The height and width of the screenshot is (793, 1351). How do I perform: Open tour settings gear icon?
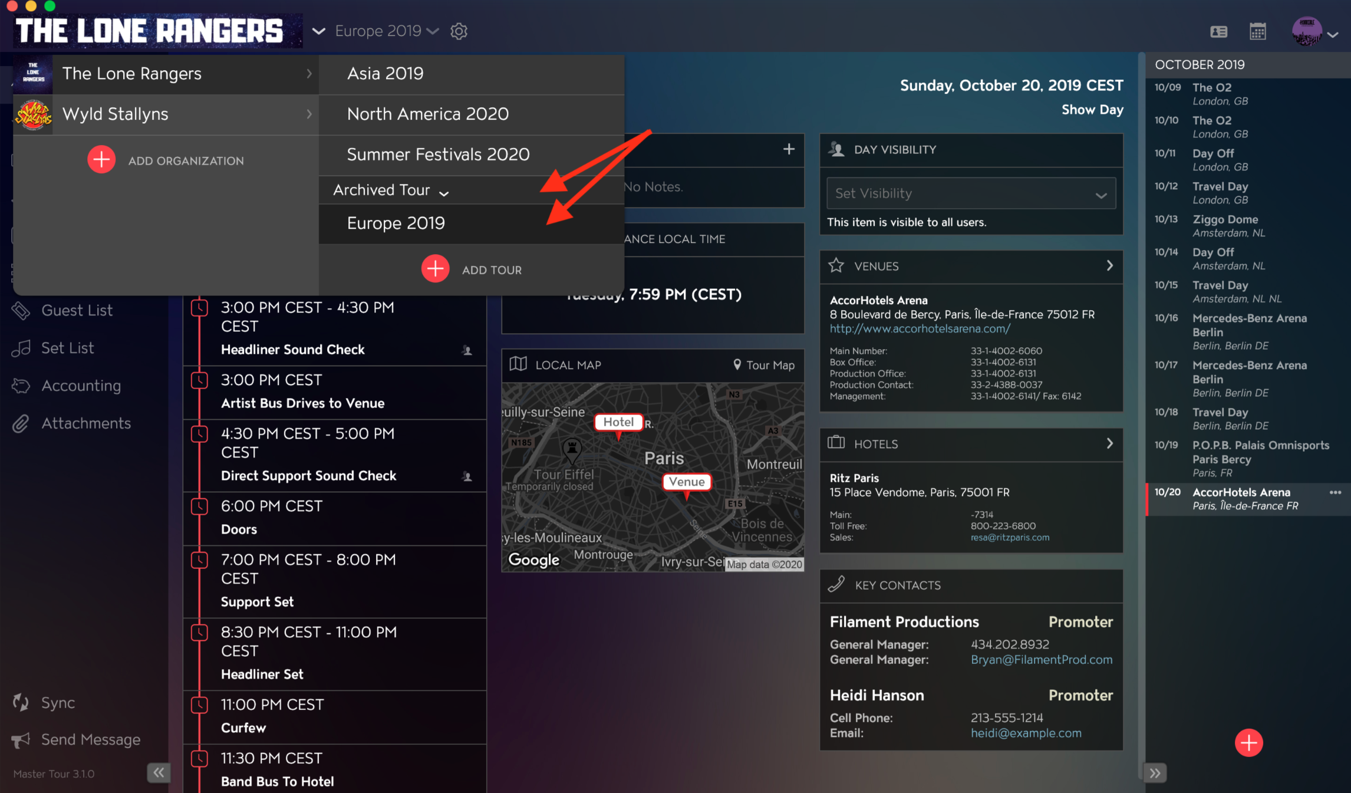[459, 31]
